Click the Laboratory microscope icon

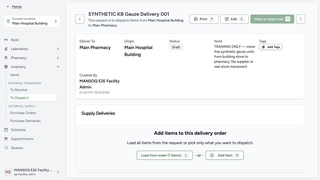click(x=6, y=49)
